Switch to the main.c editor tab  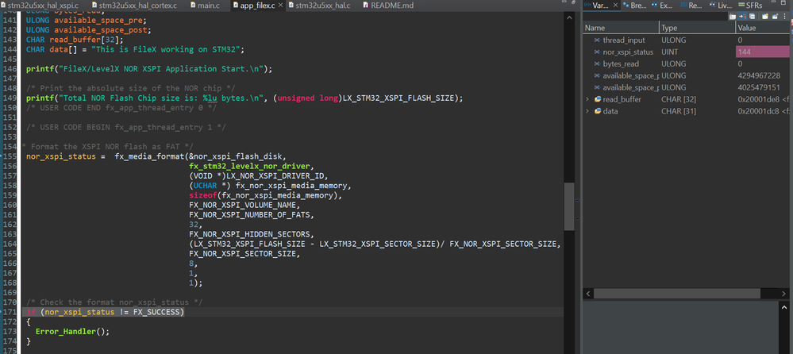tap(206, 6)
